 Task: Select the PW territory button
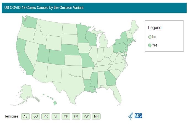[x=86, y=116]
